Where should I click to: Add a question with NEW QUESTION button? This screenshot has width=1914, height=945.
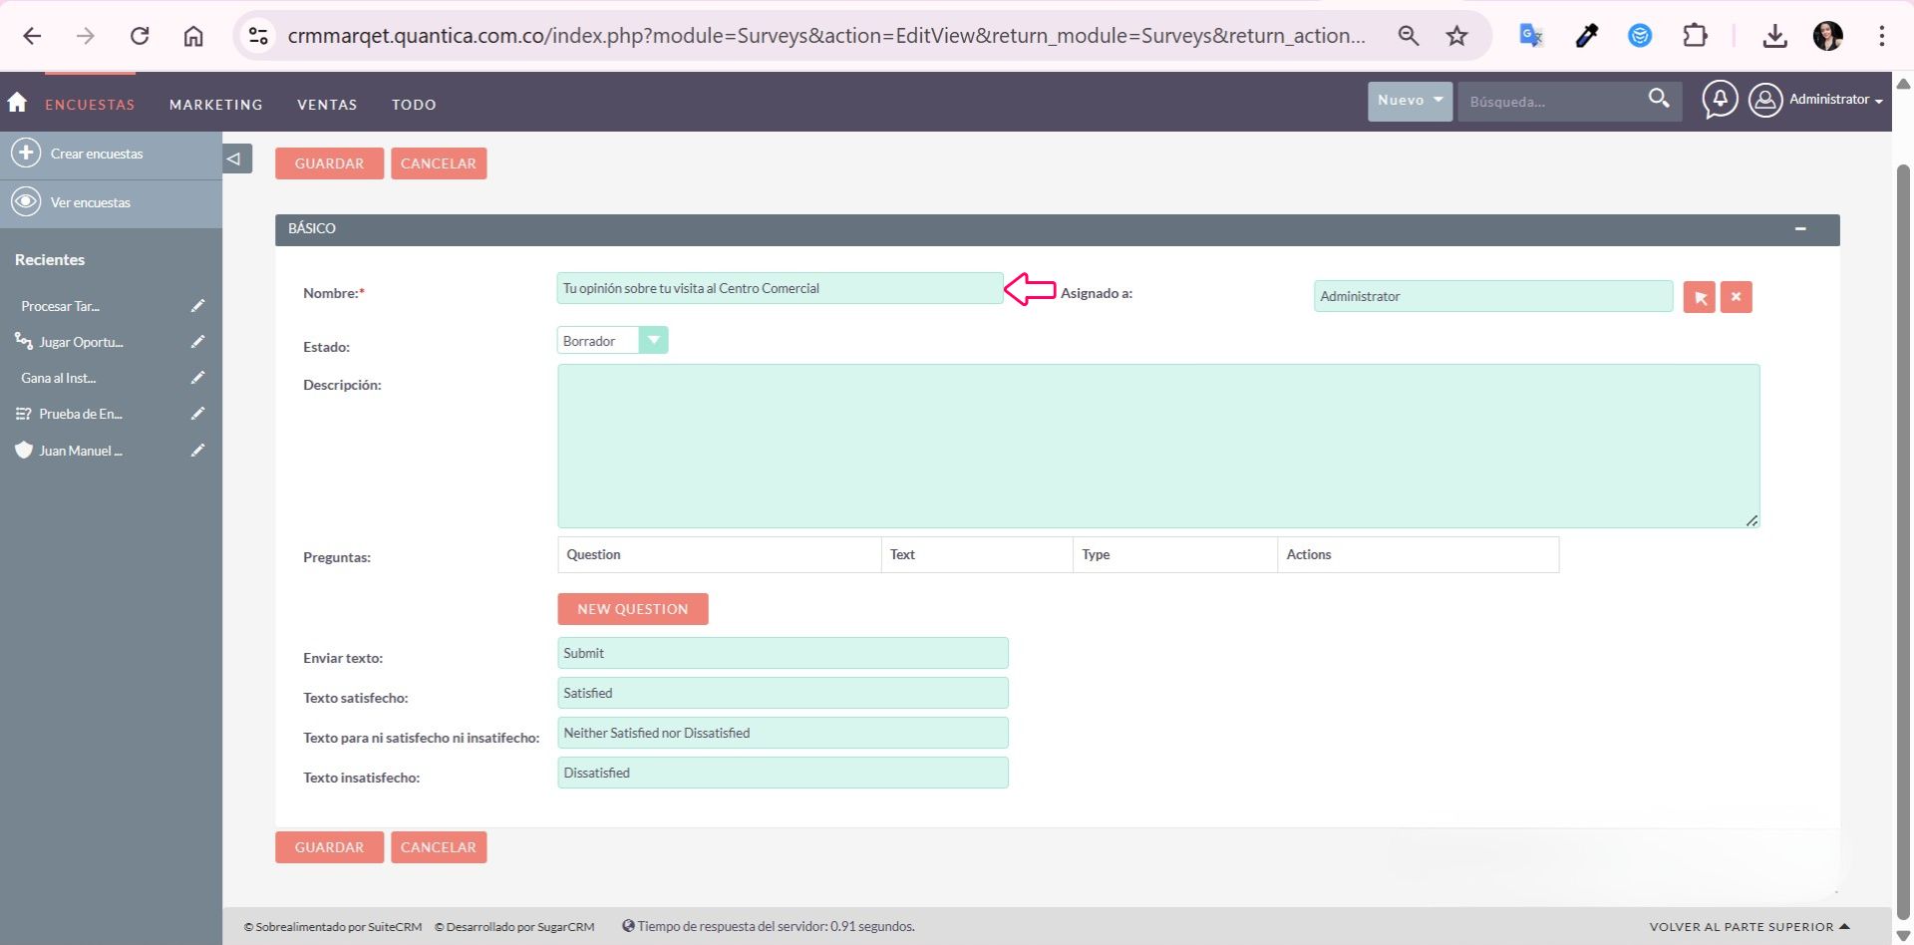pyautogui.click(x=632, y=609)
